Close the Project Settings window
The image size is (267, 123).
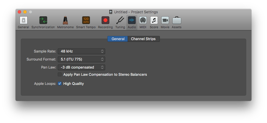click(x=19, y=12)
